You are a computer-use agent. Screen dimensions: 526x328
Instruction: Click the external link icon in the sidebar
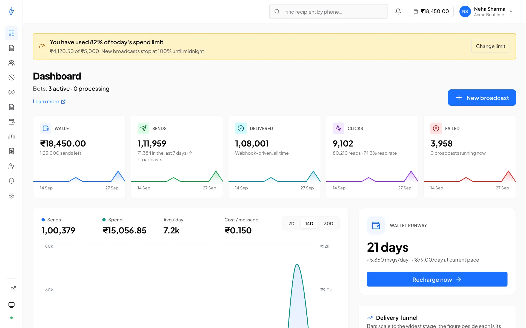[x=13, y=289]
